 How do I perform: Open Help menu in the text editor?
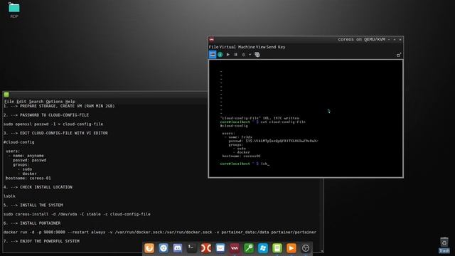tap(70, 101)
